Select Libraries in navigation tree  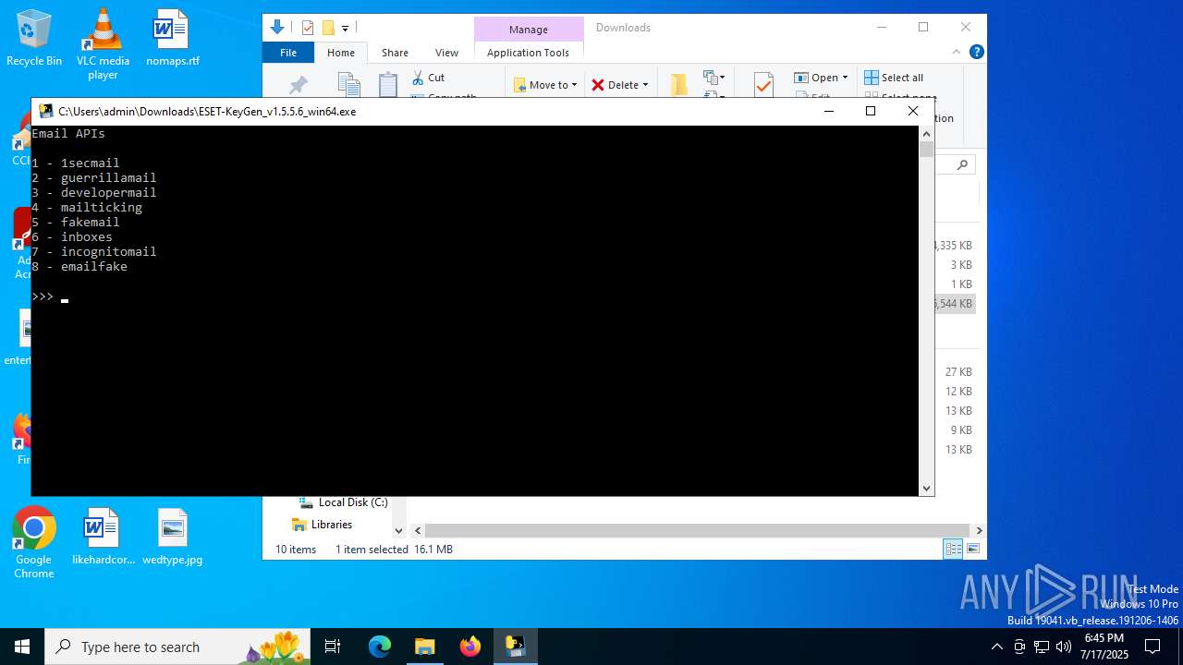[x=322, y=525]
